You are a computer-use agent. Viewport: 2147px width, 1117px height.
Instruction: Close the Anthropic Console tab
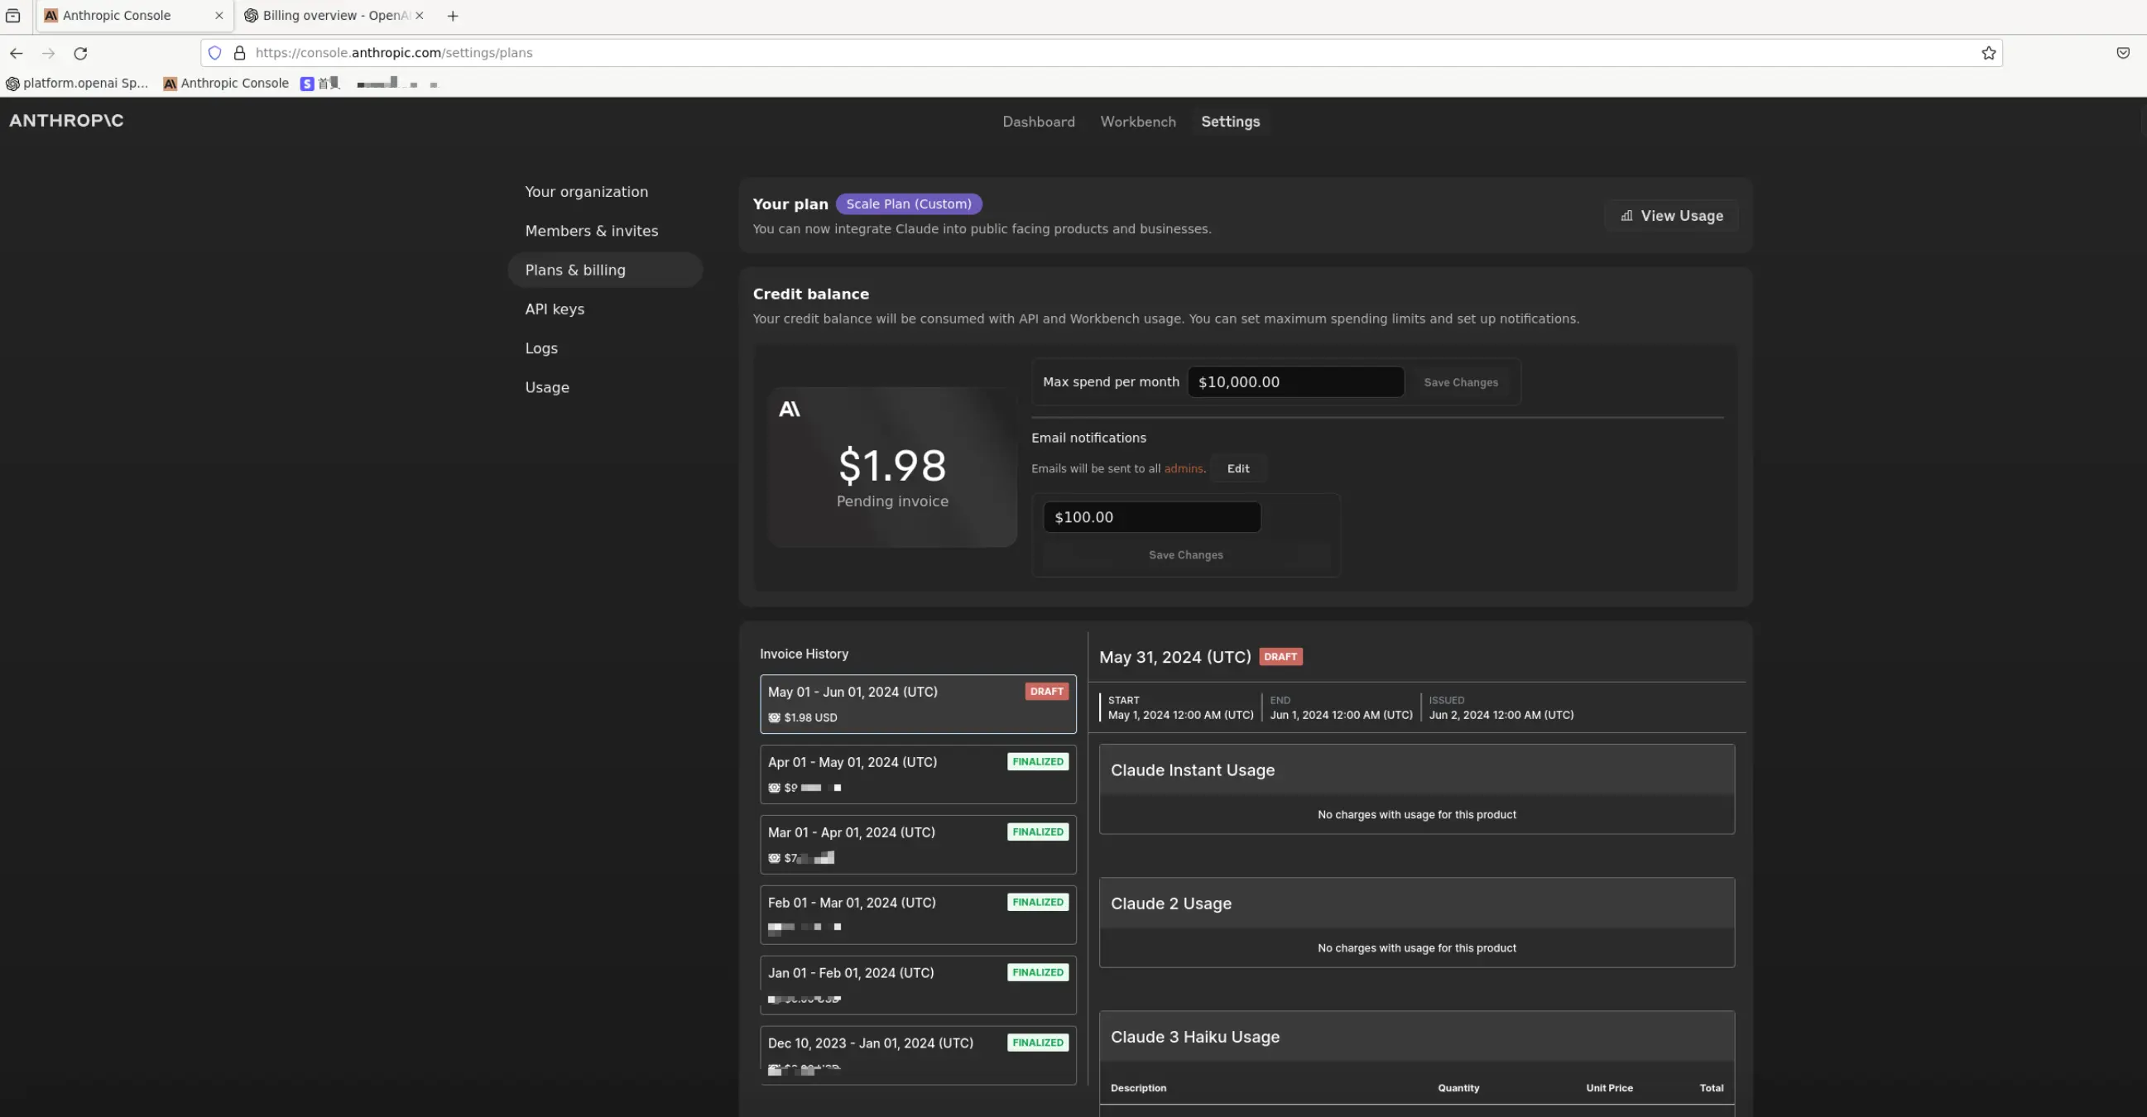click(x=219, y=16)
